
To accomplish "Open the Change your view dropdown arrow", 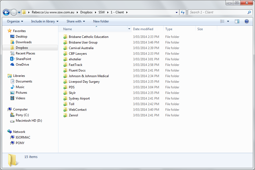I will (228, 21).
